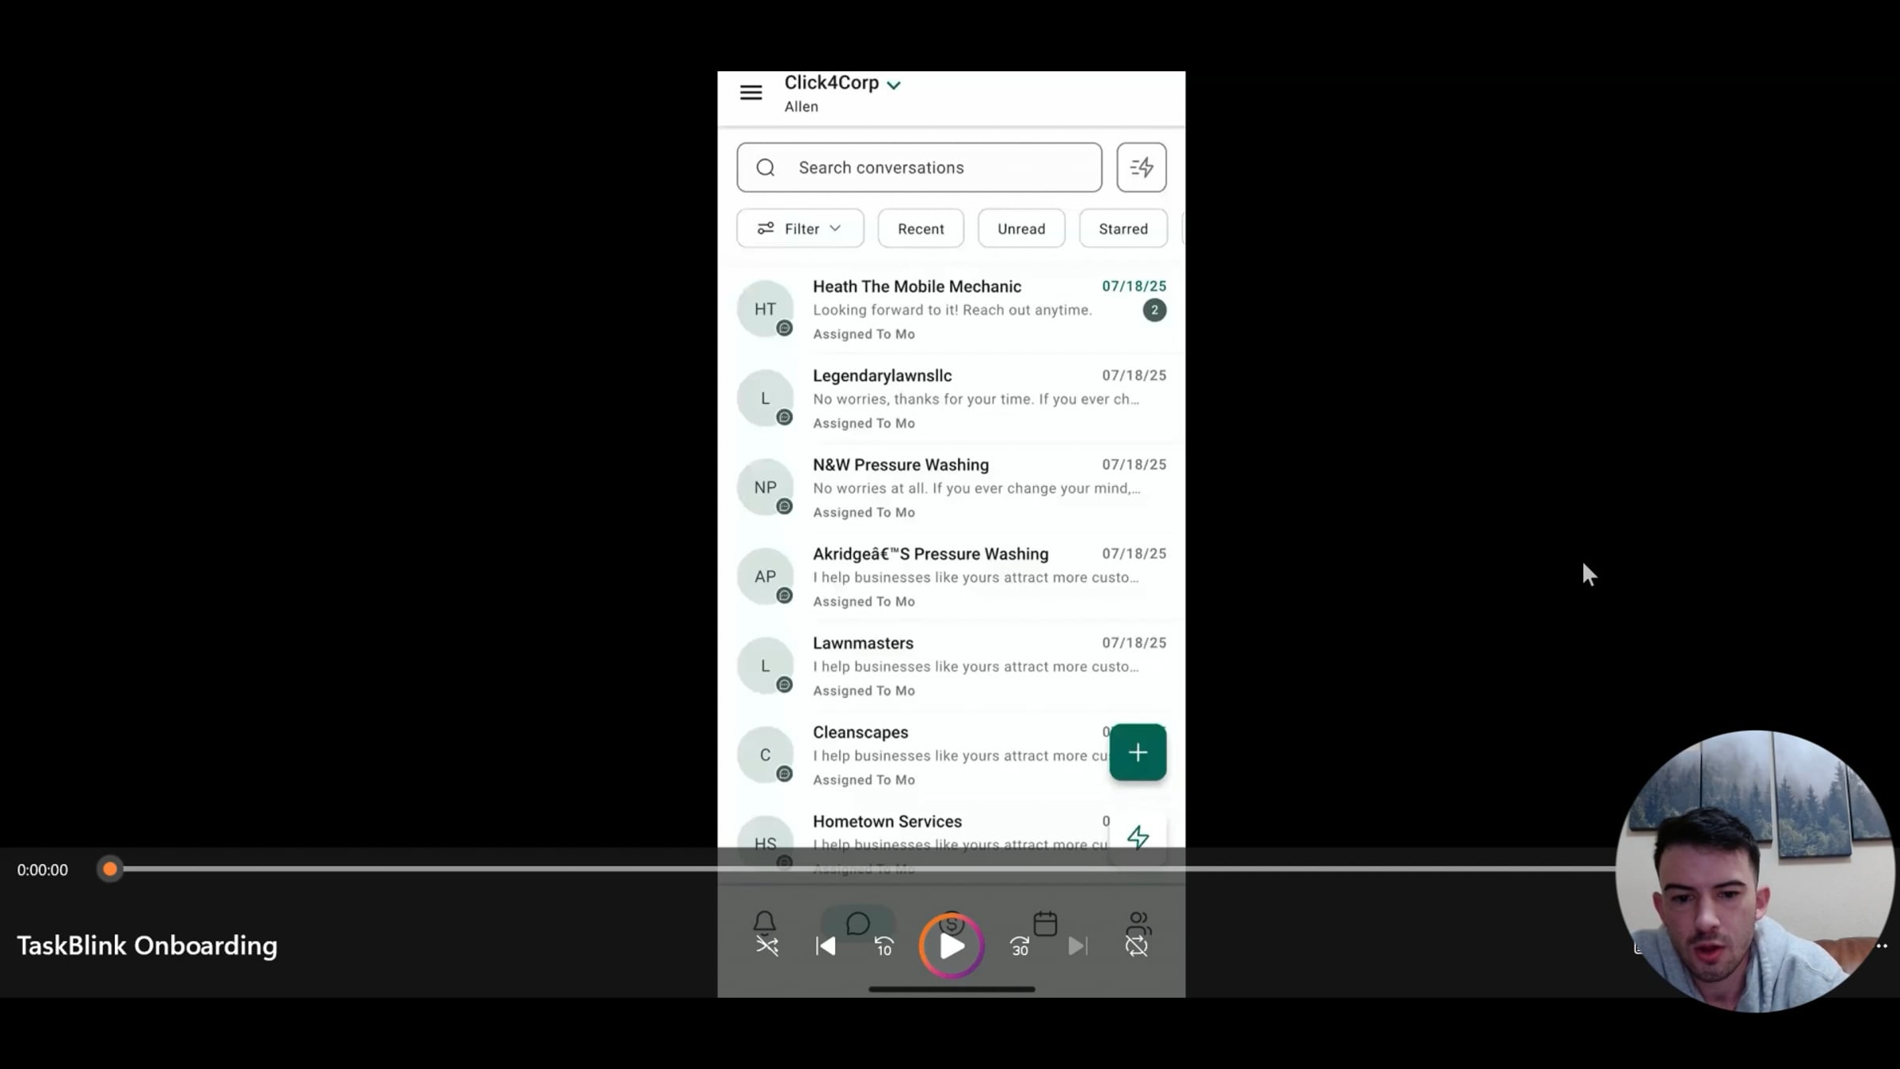Open the Lawnmasters conversation
The height and width of the screenshot is (1069, 1900).
[951, 666]
